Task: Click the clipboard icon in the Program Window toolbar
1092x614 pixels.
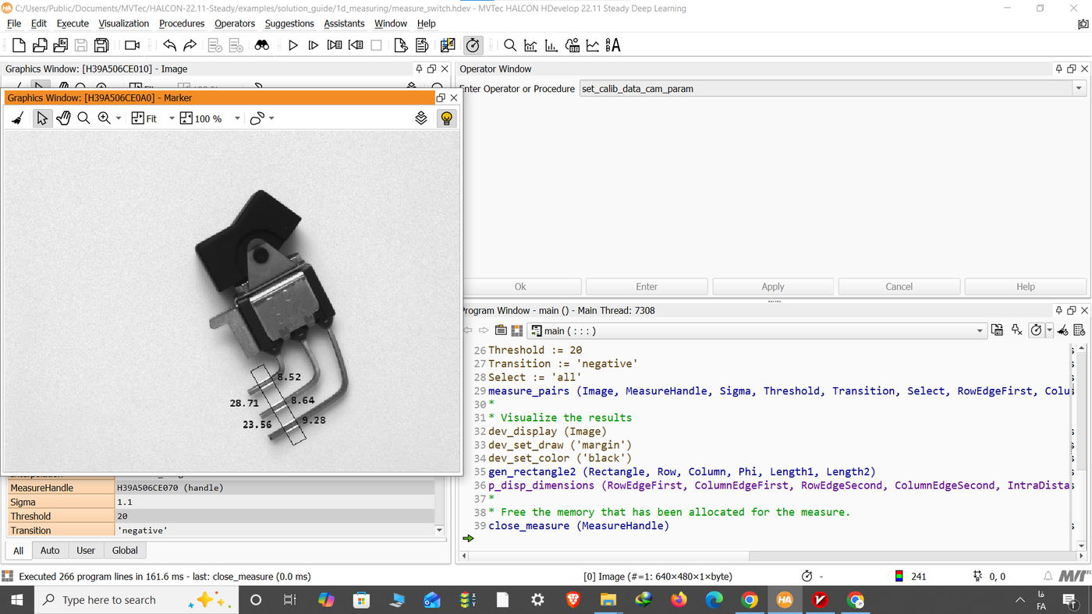Action: click(501, 330)
